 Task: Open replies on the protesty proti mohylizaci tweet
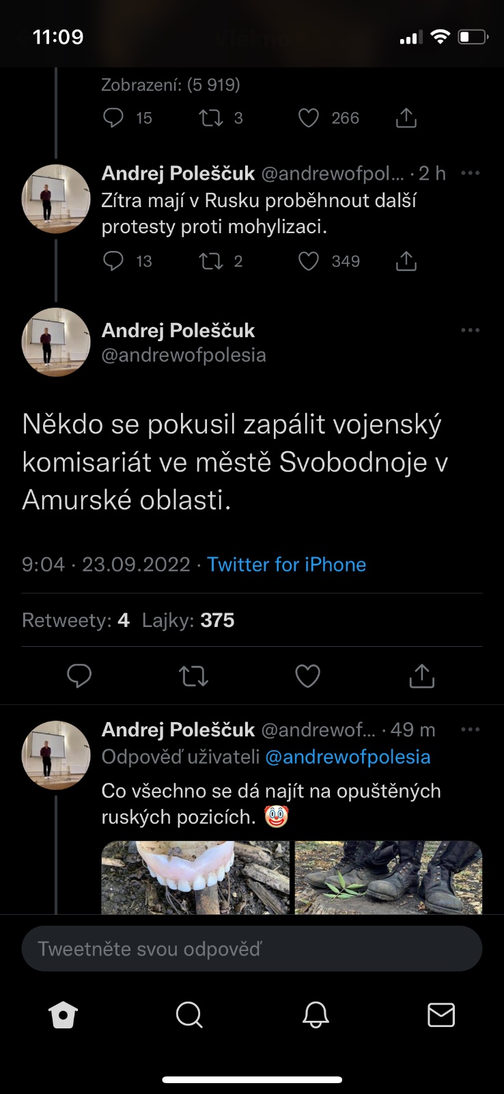113,261
